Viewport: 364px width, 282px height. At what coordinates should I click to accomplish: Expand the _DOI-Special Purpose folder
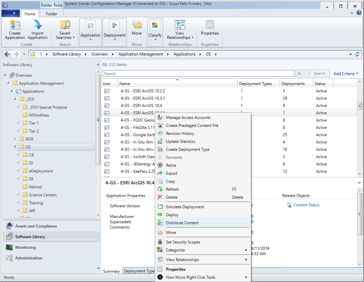click(18, 107)
